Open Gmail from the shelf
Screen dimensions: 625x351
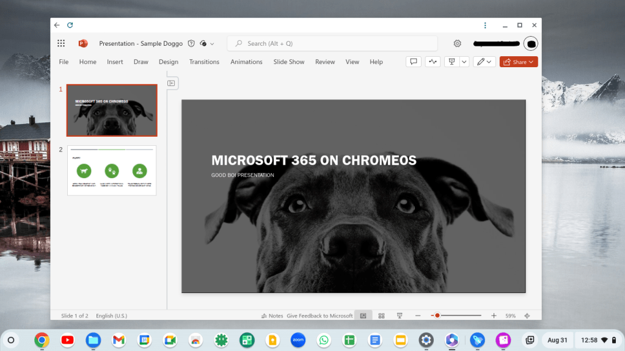pyautogui.click(x=119, y=340)
